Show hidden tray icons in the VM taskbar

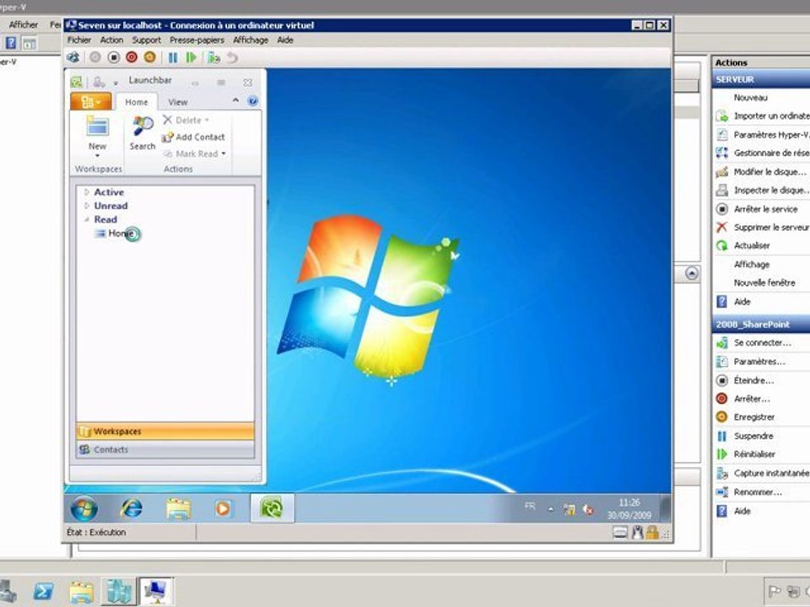551,509
